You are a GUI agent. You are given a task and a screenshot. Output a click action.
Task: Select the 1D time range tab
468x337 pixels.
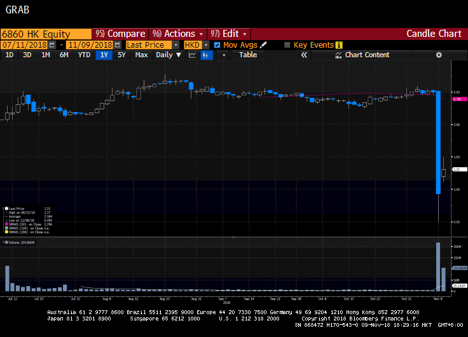click(x=10, y=55)
